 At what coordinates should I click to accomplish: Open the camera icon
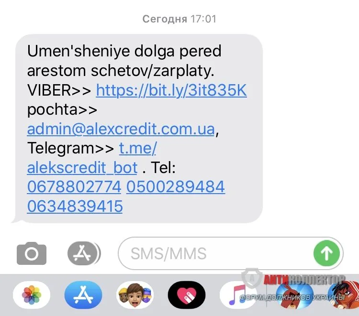[32, 253]
